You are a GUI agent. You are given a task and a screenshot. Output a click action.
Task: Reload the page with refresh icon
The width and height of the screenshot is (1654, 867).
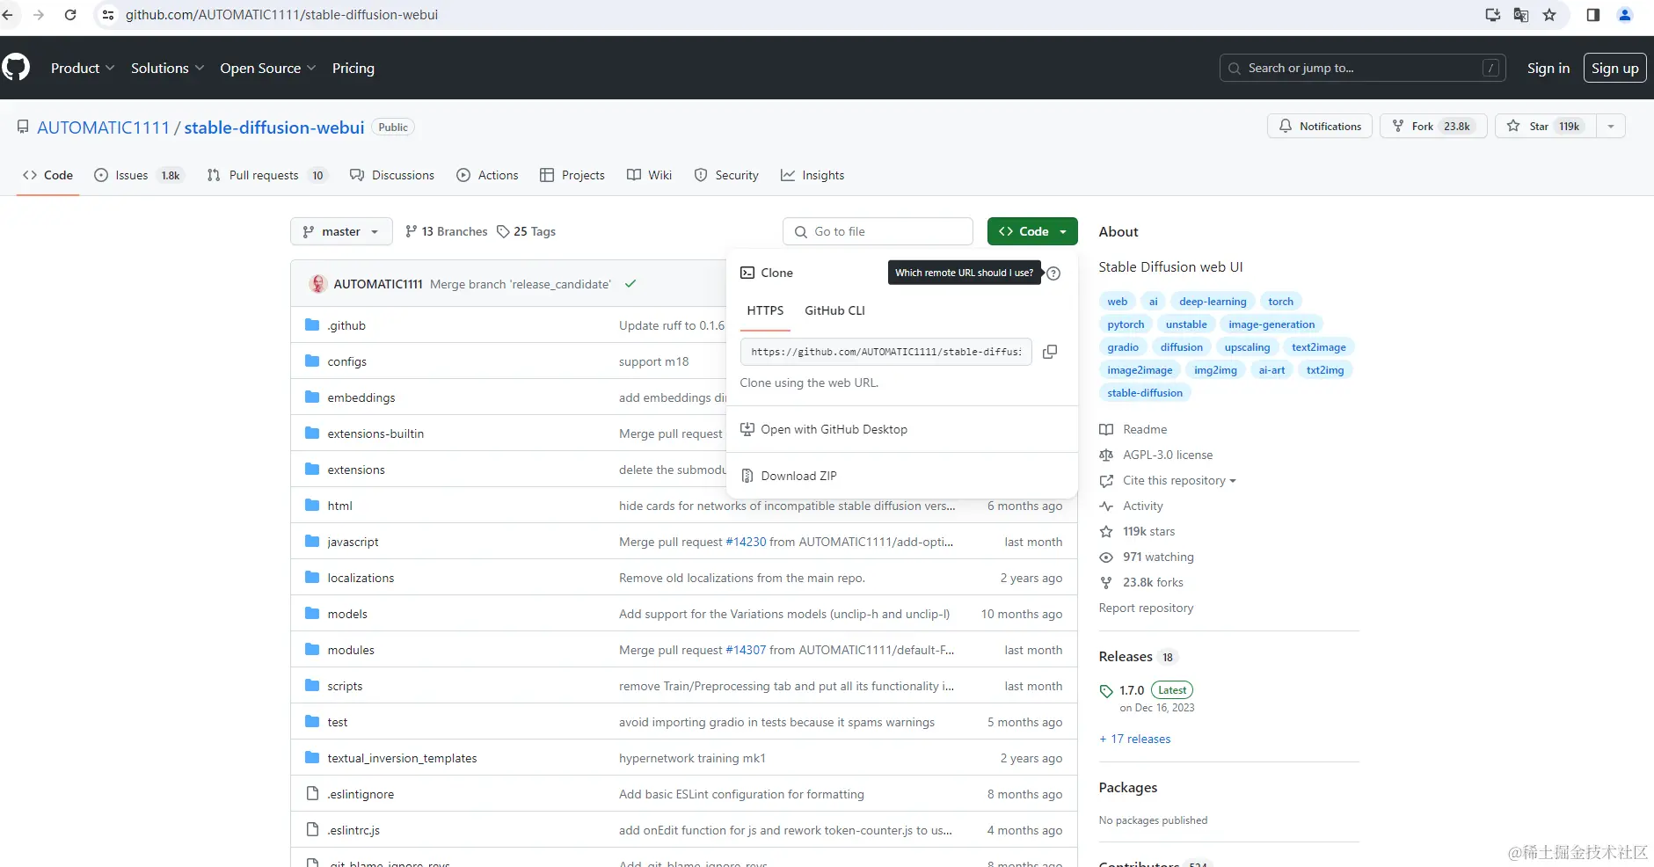click(x=70, y=15)
